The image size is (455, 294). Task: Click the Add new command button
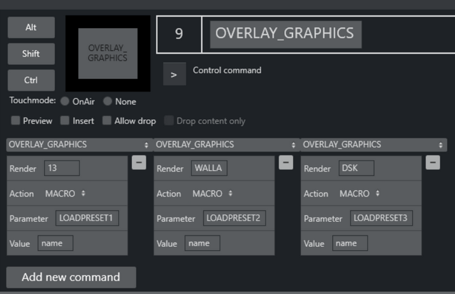coord(71,277)
